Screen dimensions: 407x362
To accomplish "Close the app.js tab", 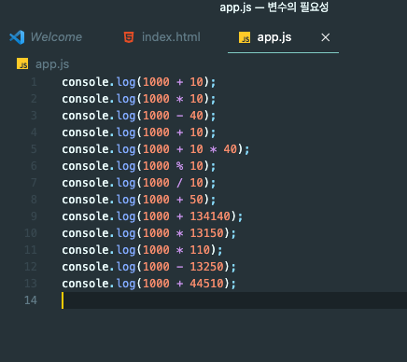I will 326,37.
